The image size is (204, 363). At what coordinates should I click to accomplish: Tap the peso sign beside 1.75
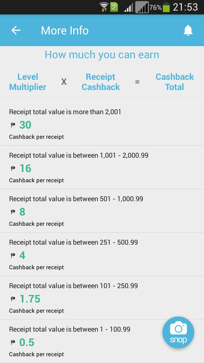point(13,299)
